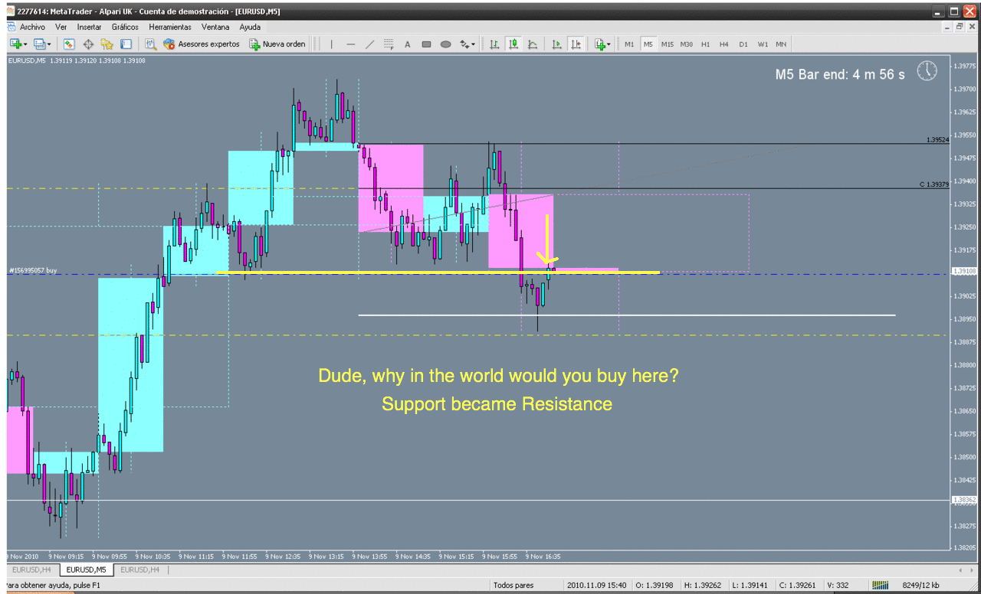This screenshot has width=981, height=594.
Task: Open EURUSD,H4 tab right of EURUSD,M5
Action: [x=140, y=570]
